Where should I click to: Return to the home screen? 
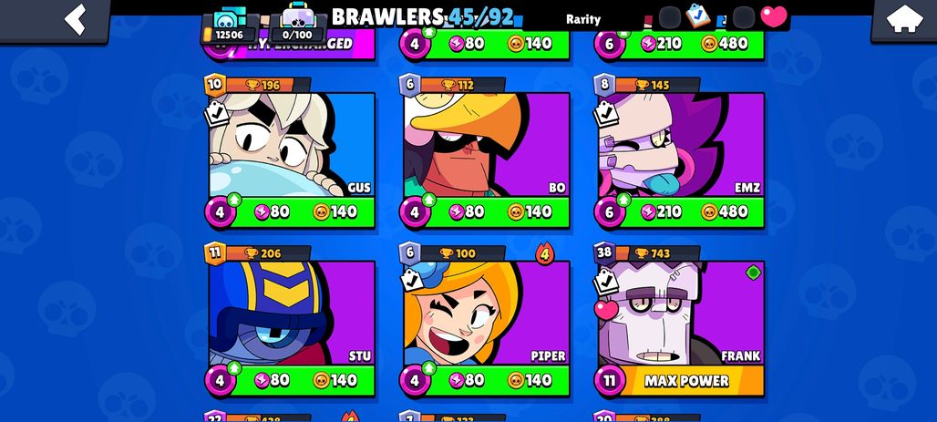(x=903, y=20)
